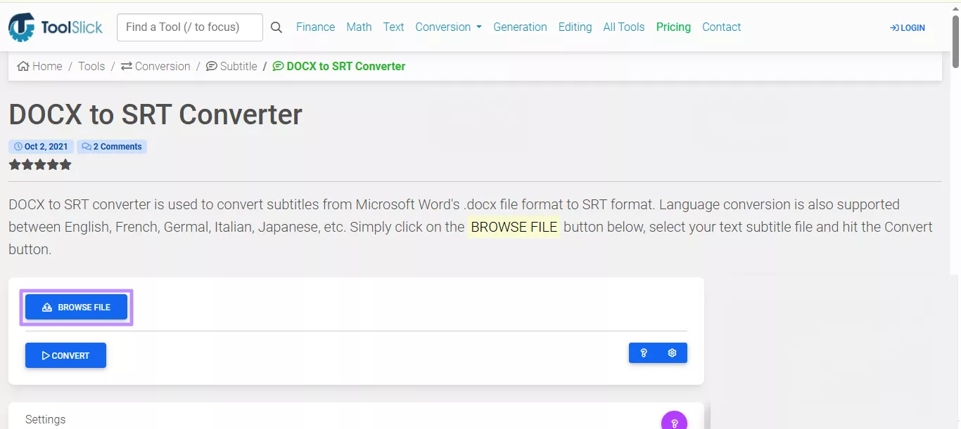This screenshot has height=429, width=961.
Task: Click the fifth rating star
Action: tap(65, 164)
